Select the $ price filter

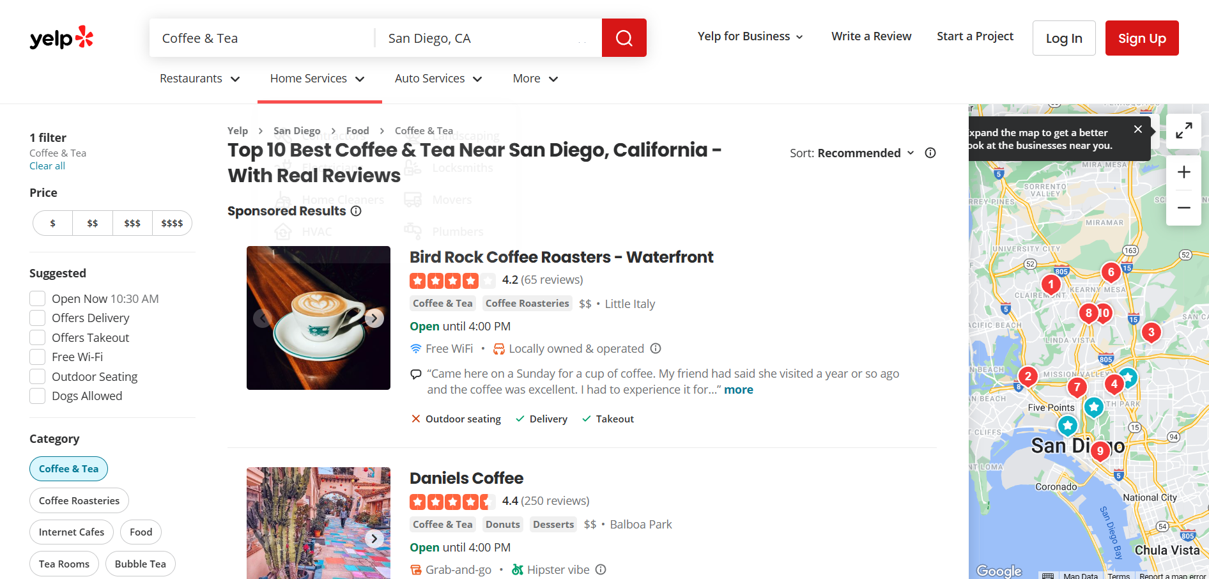[x=52, y=223]
